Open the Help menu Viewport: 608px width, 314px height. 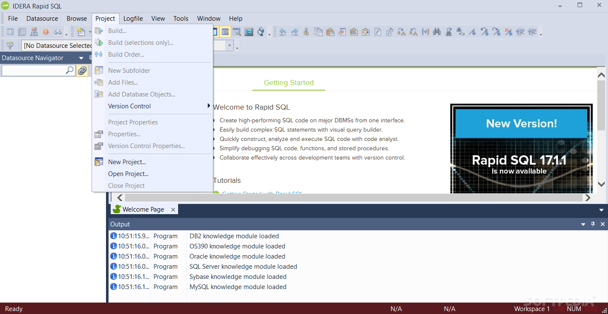point(236,19)
